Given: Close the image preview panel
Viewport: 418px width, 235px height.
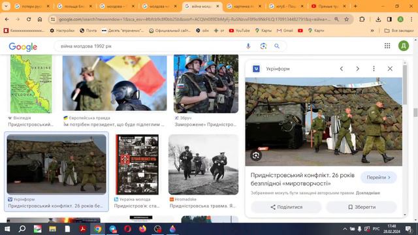Looking at the screenshot, I should 390,69.
